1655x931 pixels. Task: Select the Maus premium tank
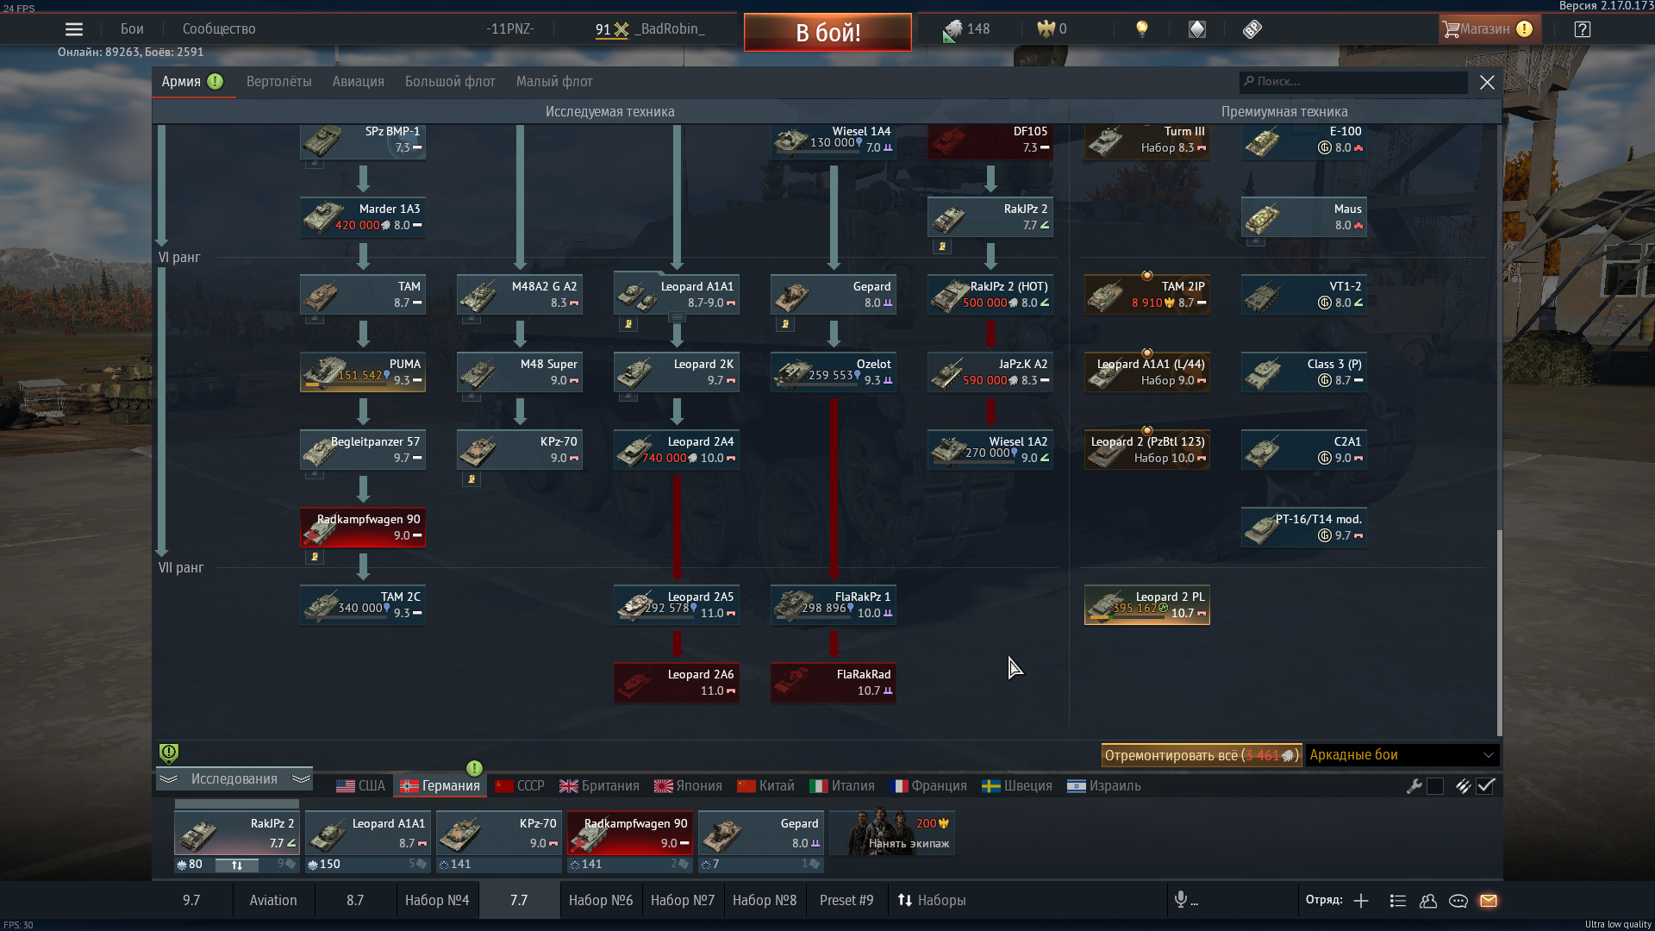point(1304,217)
